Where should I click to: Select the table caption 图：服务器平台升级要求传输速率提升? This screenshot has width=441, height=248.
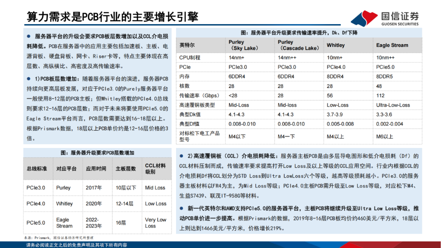tap(299, 33)
